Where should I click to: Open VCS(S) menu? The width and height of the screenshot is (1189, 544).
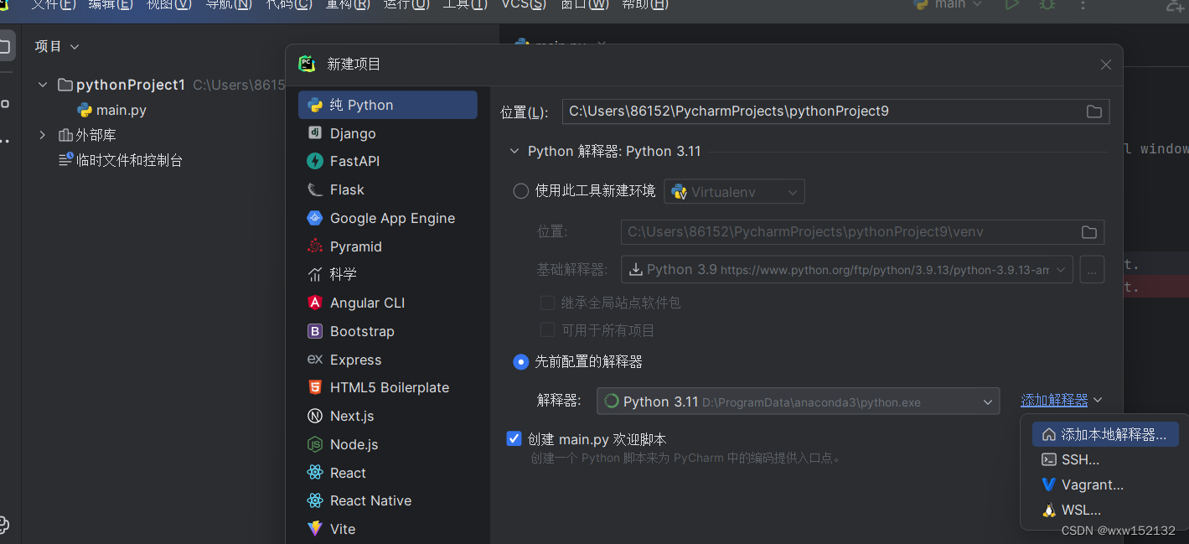tap(524, 4)
